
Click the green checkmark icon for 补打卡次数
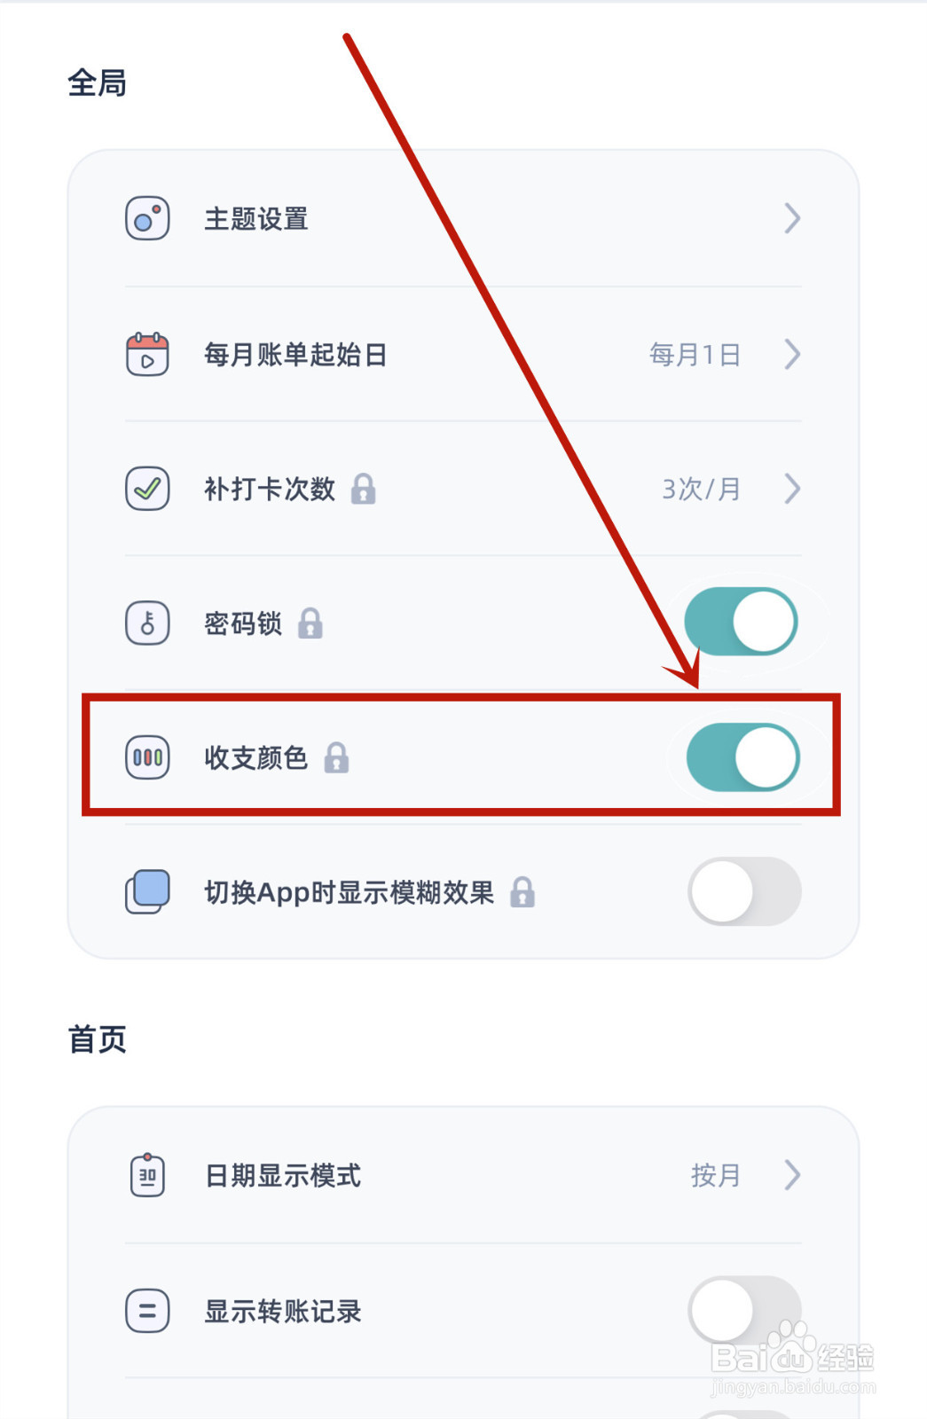point(147,489)
